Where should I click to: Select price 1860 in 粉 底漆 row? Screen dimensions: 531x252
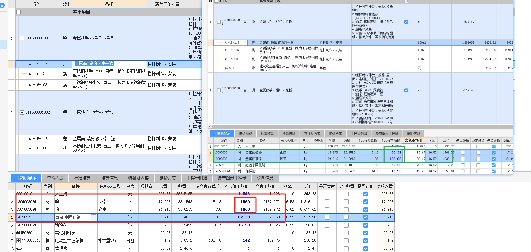pyautogui.click(x=245, y=210)
